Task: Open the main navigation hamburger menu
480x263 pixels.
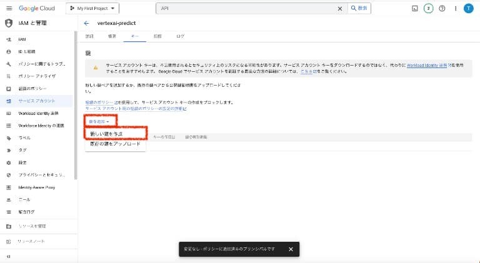Action: (9, 8)
